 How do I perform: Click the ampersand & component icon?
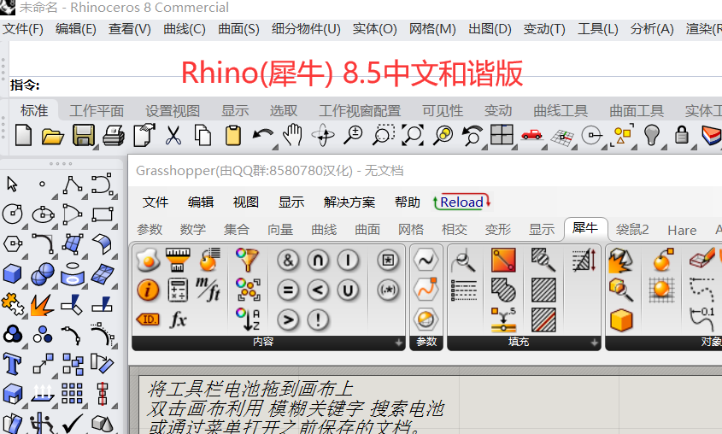click(x=288, y=261)
